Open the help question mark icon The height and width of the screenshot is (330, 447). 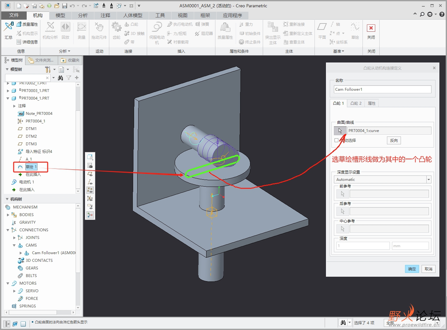[442, 14]
